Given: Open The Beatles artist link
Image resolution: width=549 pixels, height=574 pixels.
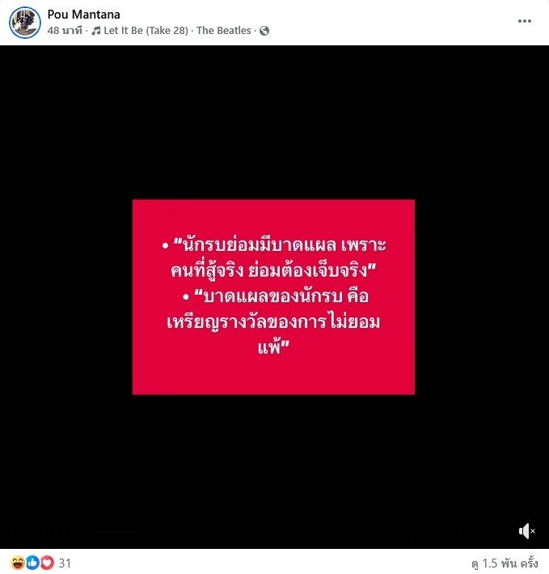Looking at the screenshot, I should coord(224,31).
